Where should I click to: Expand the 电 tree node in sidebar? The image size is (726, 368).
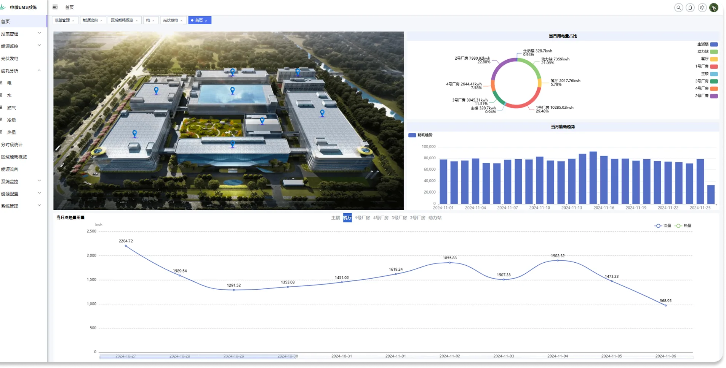(x=2, y=83)
